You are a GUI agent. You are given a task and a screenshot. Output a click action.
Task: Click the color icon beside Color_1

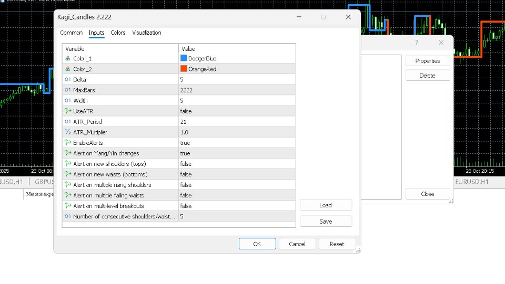point(68,58)
